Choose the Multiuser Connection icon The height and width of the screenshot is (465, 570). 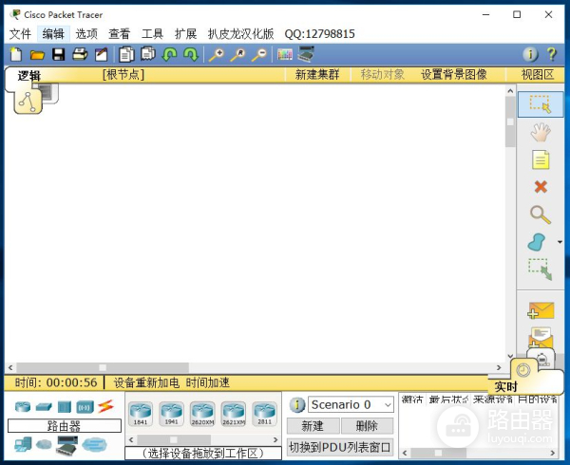94,444
